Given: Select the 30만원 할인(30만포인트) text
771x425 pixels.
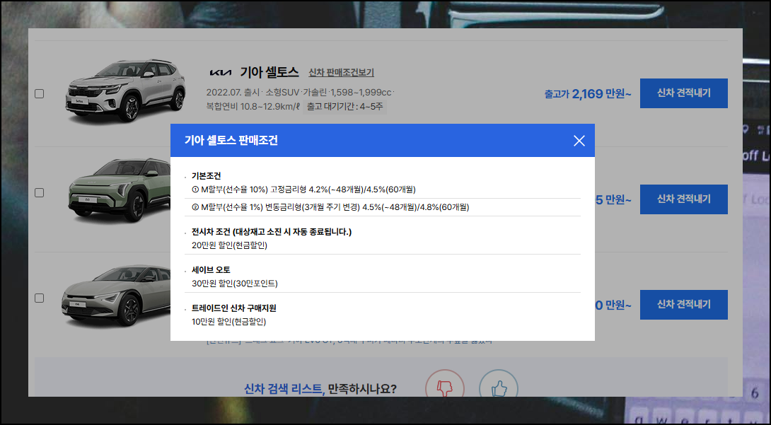Looking at the screenshot, I should [235, 284].
